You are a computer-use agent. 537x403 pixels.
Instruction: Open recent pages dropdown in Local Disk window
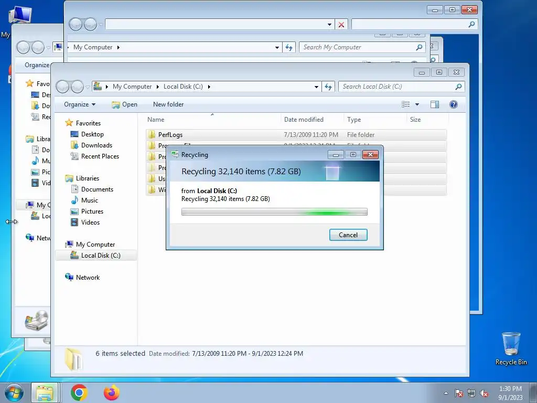[88, 87]
